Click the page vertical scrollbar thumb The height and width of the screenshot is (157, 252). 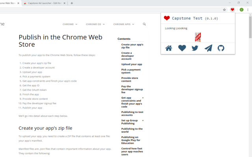pyautogui.click(x=250, y=27)
